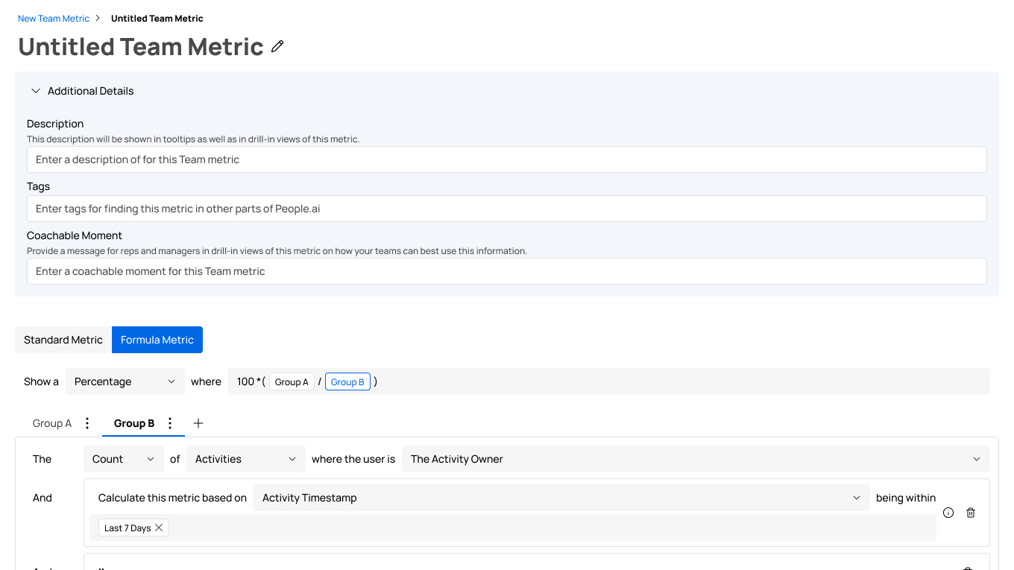Click the pencil icon to rename metric
Image resolution: width=1014 pixels, height=570 pixels.
coord(277,46)
